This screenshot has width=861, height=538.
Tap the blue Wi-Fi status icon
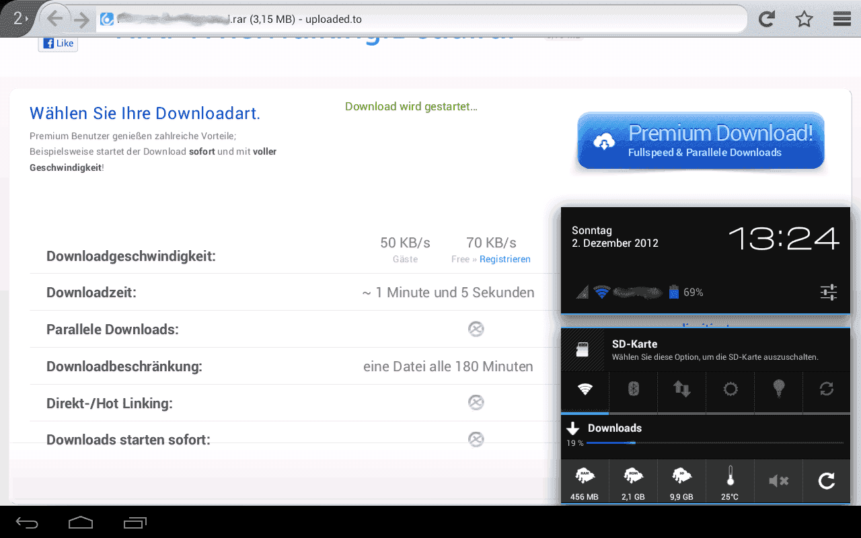(x=602, y=292)
